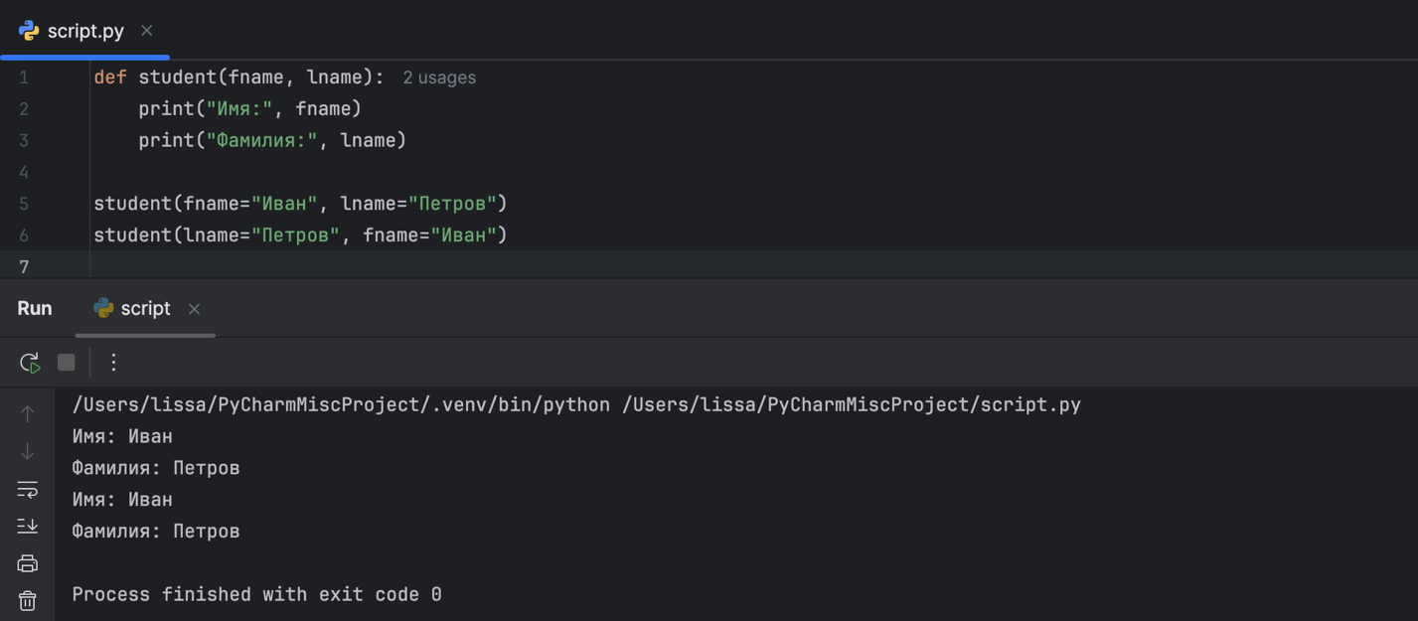The height and width of the screenshot is (621, 1418).
Task: Click the "2 usages" inlay hint
Action: point(439,78)
